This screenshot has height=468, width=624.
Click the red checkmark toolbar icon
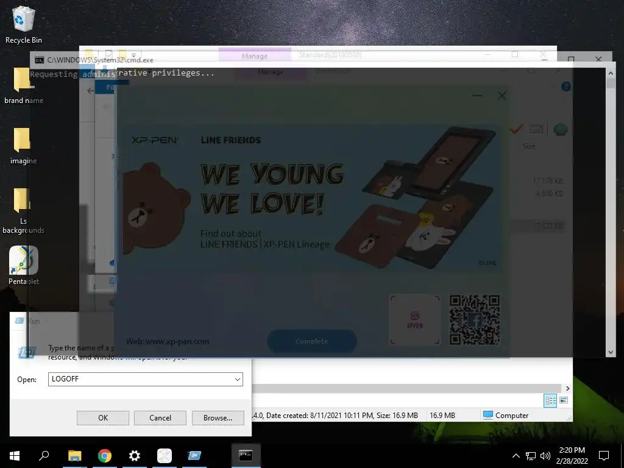coord(516,129)
